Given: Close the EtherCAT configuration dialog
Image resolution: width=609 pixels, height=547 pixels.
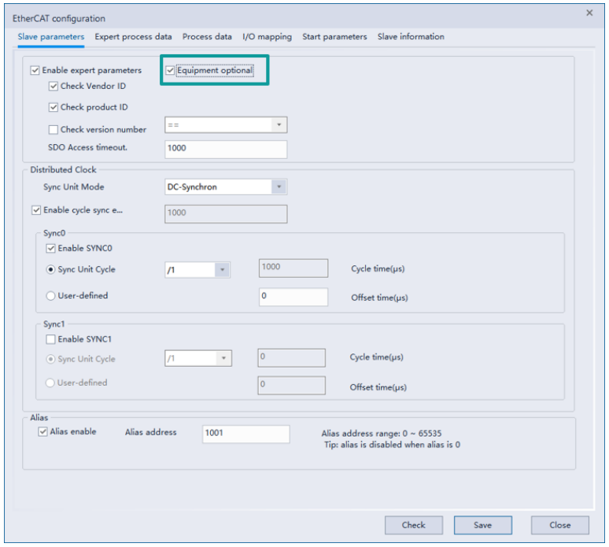Looking at the screenshot, I should pos(590,13).
